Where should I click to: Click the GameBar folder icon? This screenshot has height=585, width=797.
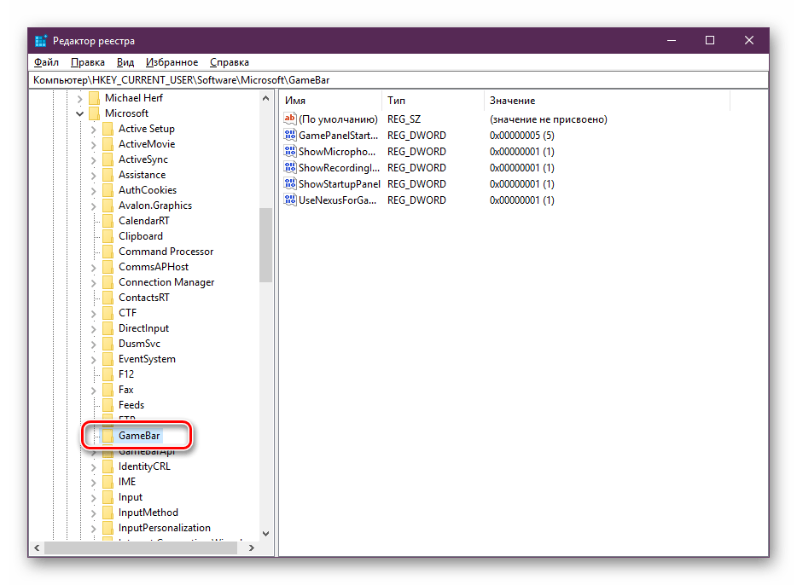point(108,436)
